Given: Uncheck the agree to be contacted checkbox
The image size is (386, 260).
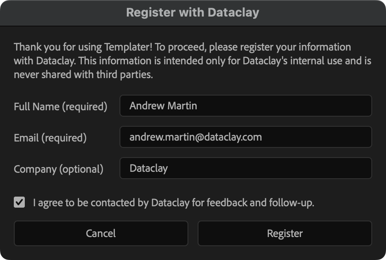Looking at the screenshot, I should coord(19,202).
